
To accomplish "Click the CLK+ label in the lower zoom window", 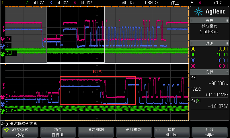I will click(x=11, y=110).
